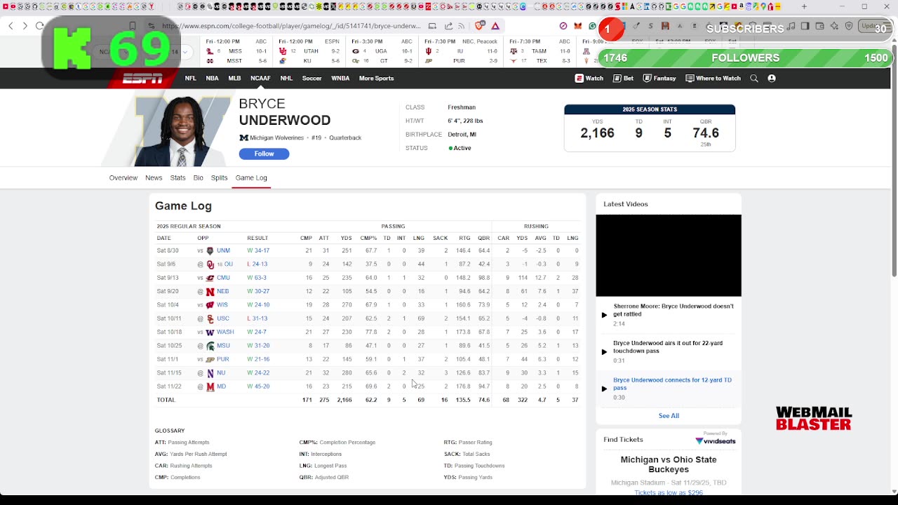Expand the More Sports menu

(x=376, y=79)
